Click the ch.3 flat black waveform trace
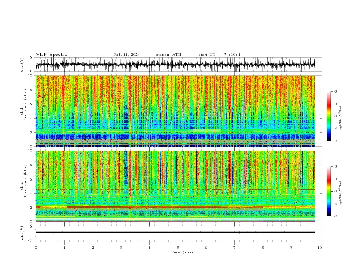The image size is (360, 278). pyautogui.click(x=175, y=233)
